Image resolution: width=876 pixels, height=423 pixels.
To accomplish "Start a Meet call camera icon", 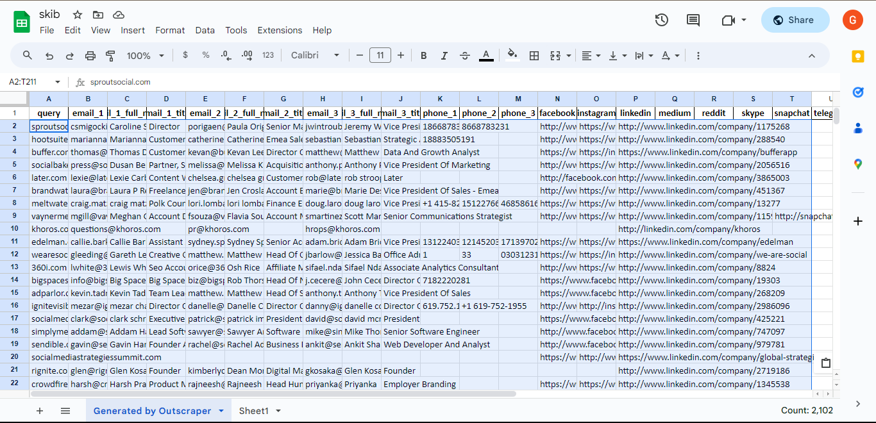I will click(x=728, y=20).
